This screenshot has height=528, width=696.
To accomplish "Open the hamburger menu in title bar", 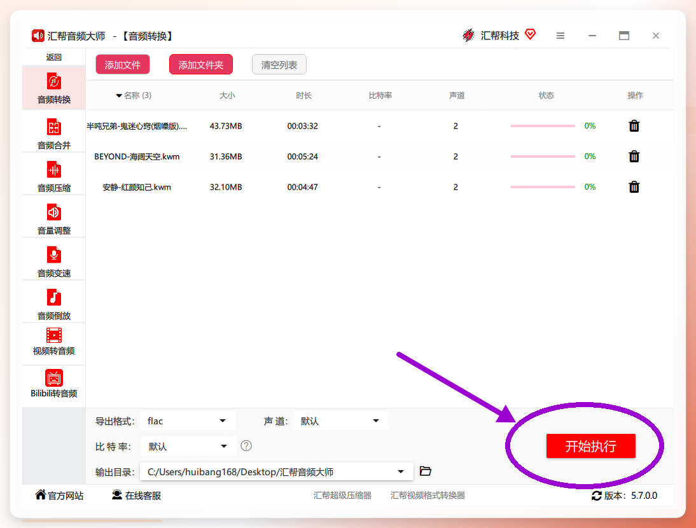I will [560, 36].
